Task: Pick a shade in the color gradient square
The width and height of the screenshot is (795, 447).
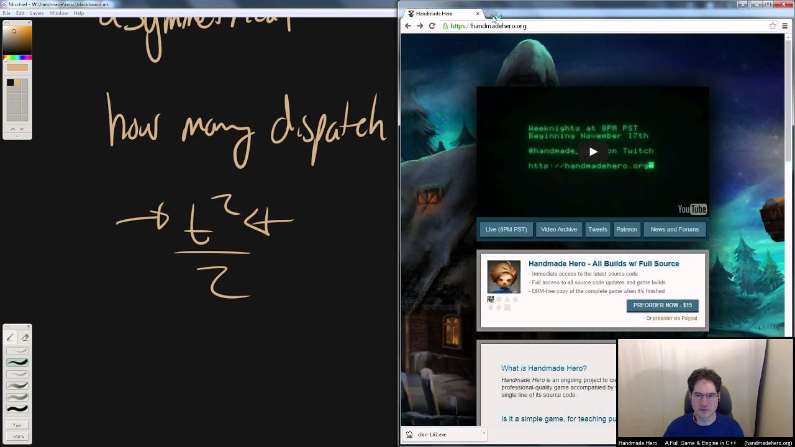Action: pos(17,41)
